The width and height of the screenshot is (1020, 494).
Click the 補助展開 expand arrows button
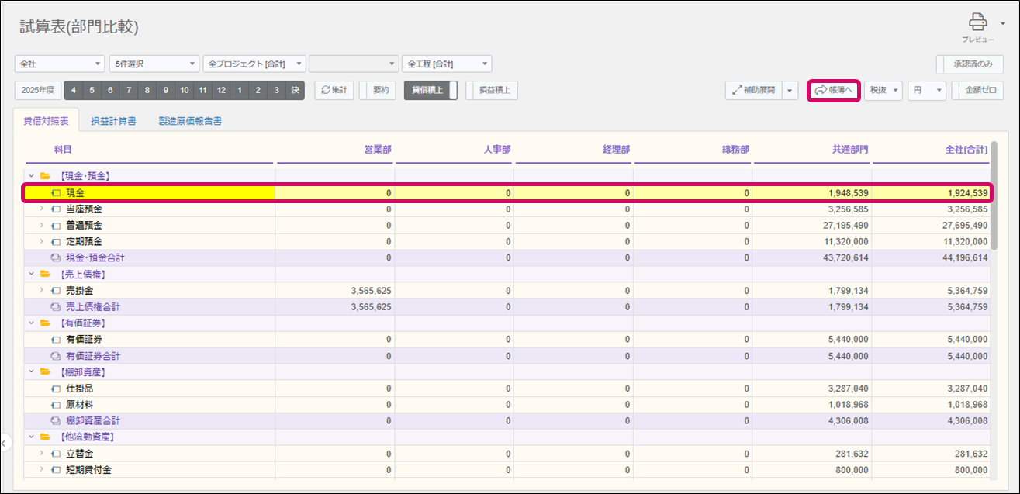(x=752, y=90)
